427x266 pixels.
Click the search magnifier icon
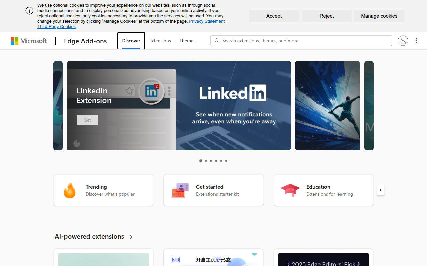pyautogui.click(x=217, y=41)
